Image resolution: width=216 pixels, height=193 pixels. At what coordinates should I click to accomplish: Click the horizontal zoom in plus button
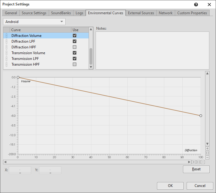click(194, 162)
